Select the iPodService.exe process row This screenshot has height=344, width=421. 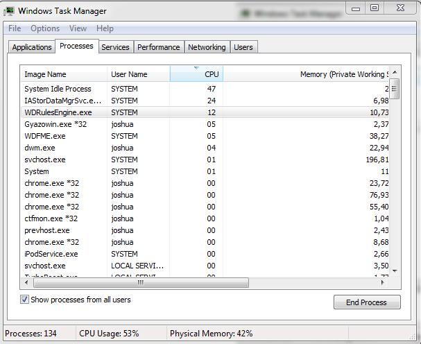pyautogui.click(x=51, y=254)
